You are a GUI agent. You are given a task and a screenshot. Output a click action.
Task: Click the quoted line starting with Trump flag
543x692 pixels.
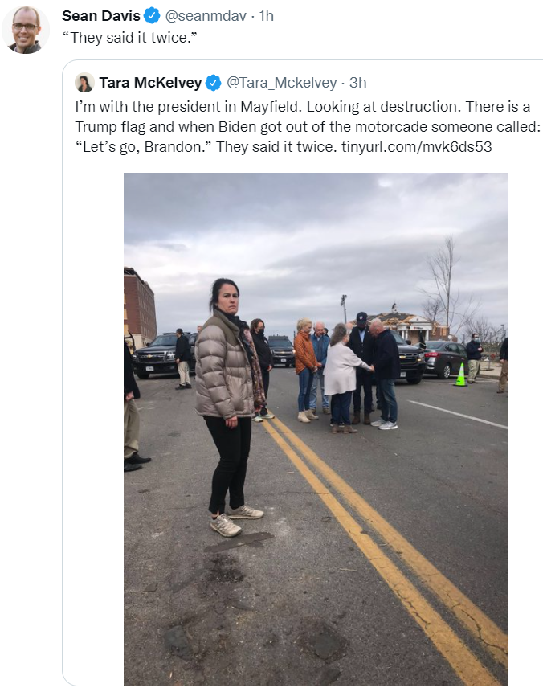click(308, 127)
